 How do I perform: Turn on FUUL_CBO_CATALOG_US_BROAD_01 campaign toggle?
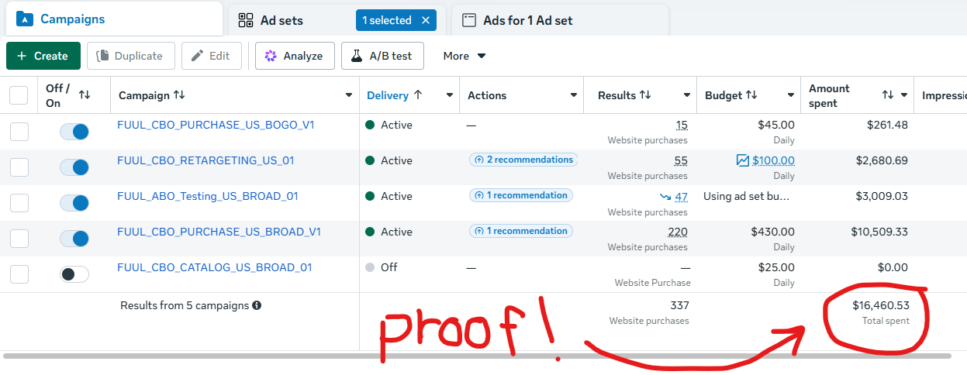pyautogui.click(x=74, y=274)
